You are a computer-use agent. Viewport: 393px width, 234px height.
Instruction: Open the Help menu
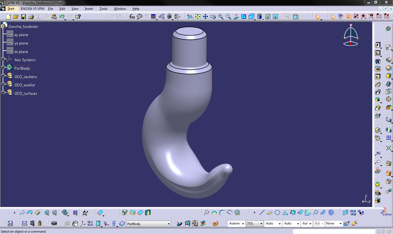tap(136, 9)
